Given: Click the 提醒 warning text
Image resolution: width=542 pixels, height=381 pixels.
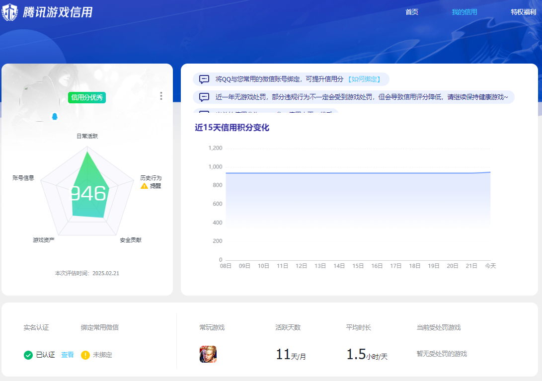Looking at the screenshot, I should (x=155, y=186).
